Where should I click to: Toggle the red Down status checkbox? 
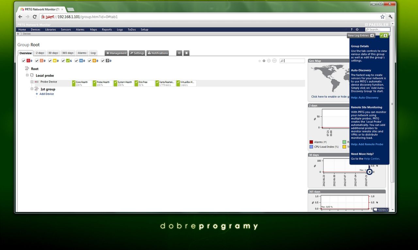click(24, 61)
